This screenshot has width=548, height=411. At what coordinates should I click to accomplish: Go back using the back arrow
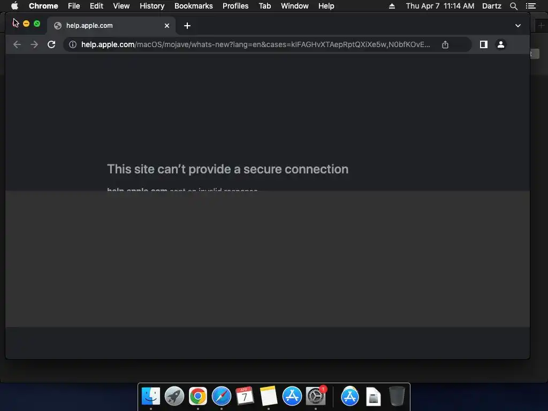pos(17,44)
